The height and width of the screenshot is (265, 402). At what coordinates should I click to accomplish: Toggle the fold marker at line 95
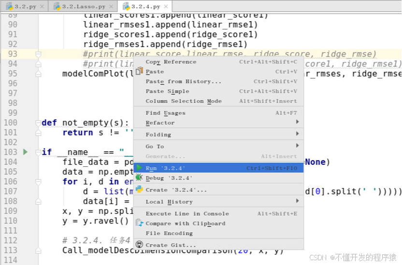click(x=38, y=74)
